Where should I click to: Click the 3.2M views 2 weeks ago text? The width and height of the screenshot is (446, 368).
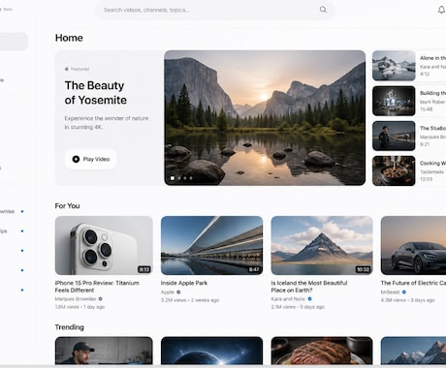coord(190,300)
